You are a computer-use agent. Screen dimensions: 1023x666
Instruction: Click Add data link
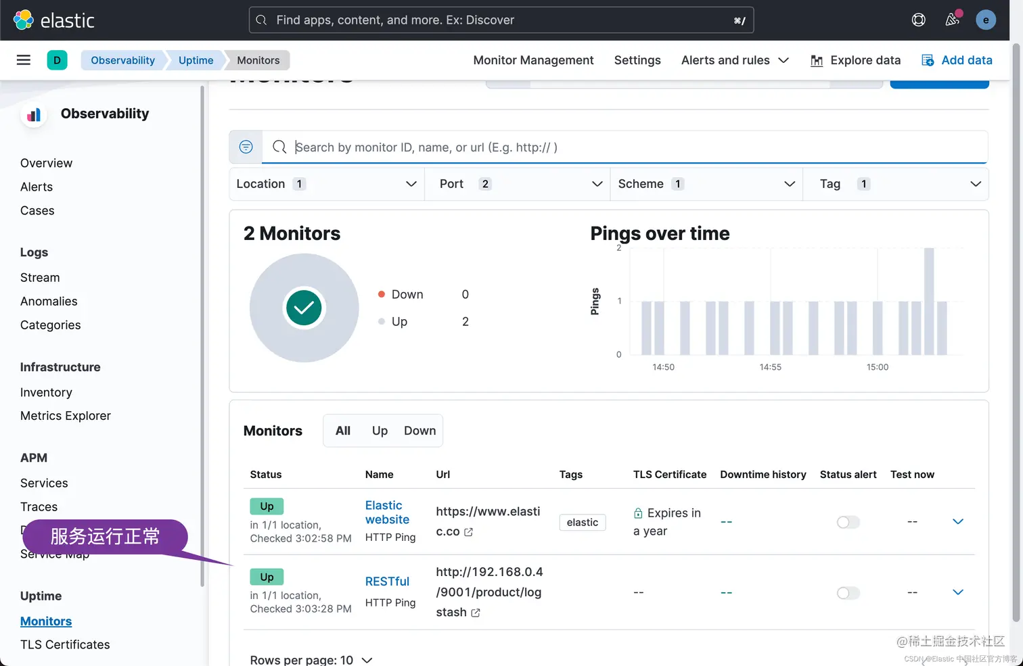tap(967, 60)
